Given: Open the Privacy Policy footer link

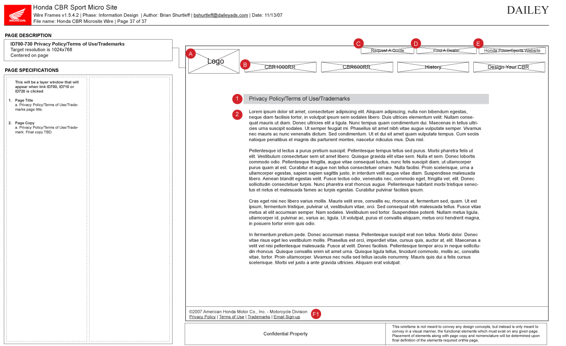Looking at the screenshot, I should [x=202, y=317].
